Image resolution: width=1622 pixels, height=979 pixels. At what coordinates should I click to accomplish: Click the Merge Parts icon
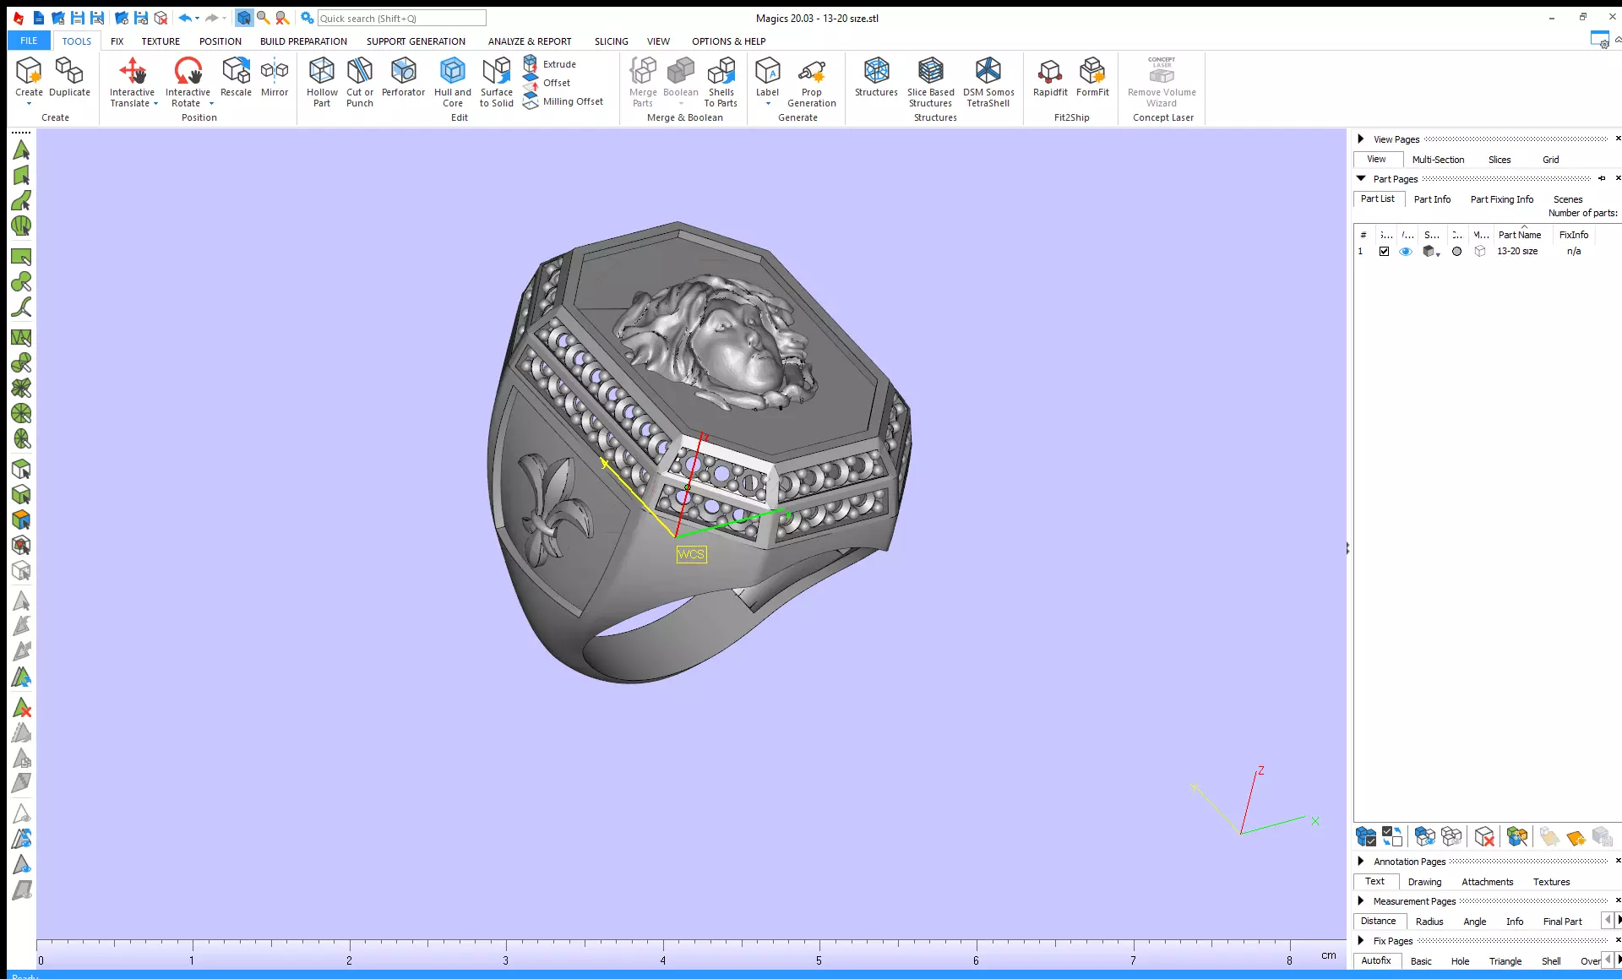point(643,82)
